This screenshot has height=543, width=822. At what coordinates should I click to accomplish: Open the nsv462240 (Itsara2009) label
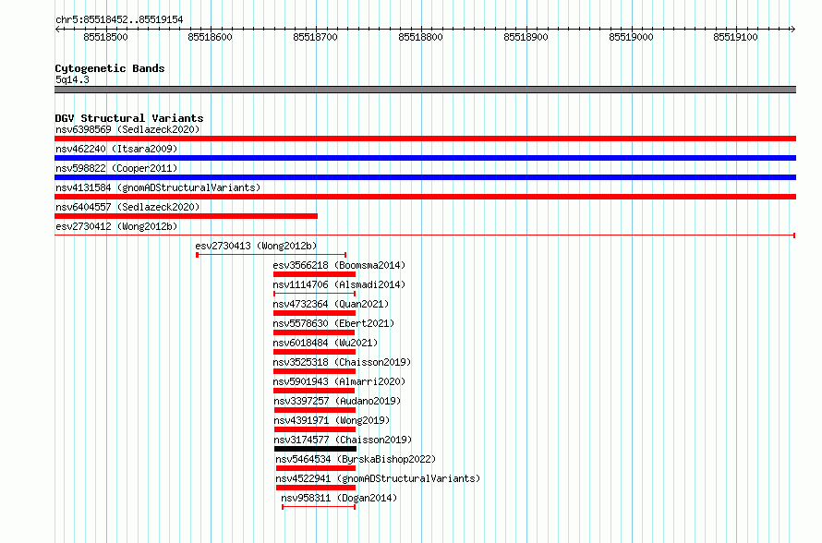116,149
